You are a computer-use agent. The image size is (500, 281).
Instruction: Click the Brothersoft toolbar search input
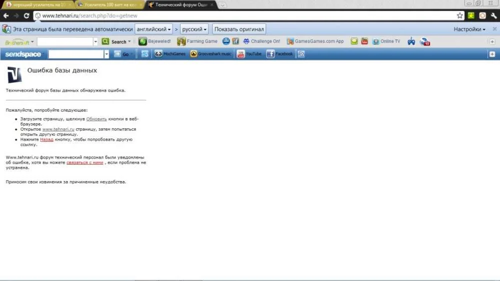[x=65, y=42]
